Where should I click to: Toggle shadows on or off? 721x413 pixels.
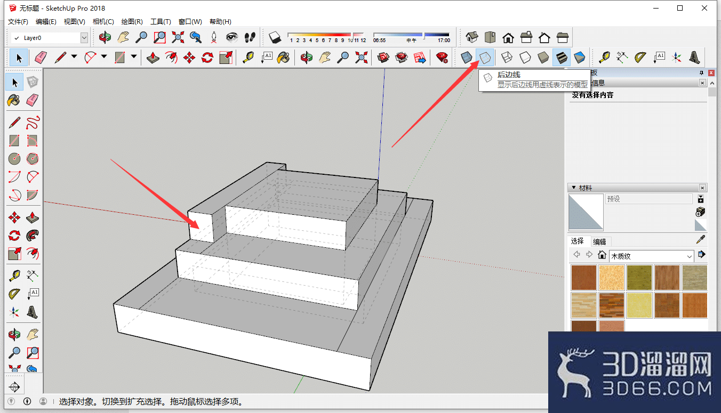275,37
